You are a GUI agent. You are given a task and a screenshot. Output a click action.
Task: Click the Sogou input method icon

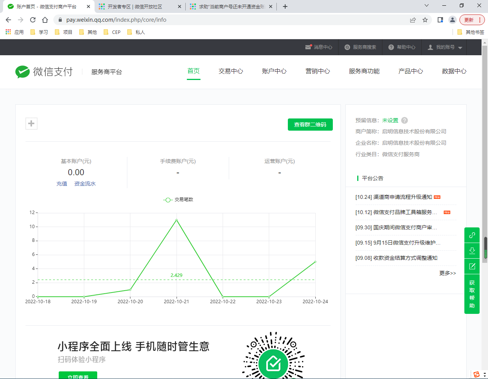pyautogui.click(x=476, y=374)
